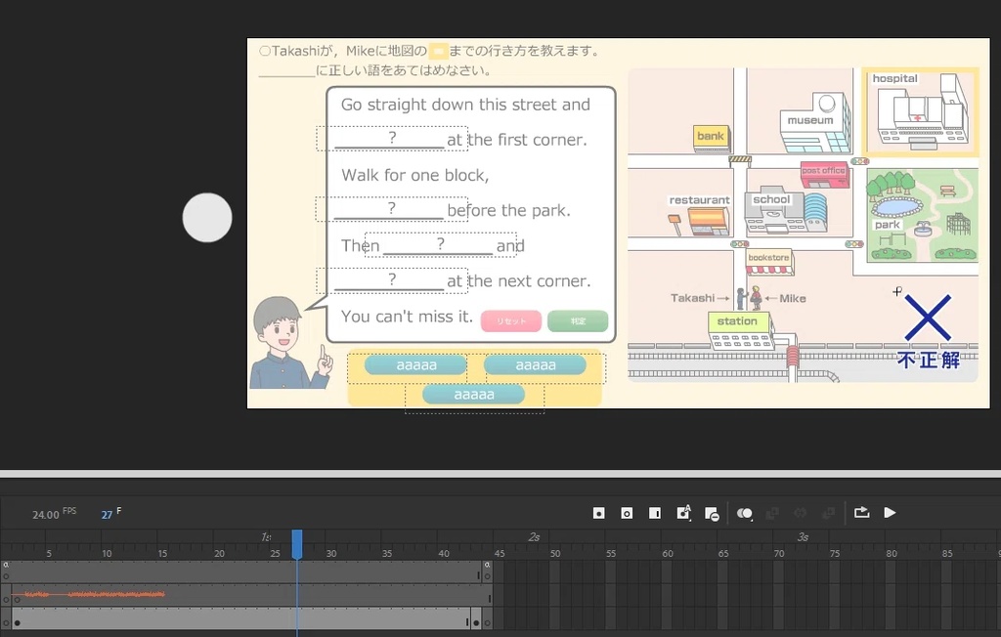Toggle the Auto Keyframe feature
The height and width of the screenshot is (637, 1001).
(682, 511)
